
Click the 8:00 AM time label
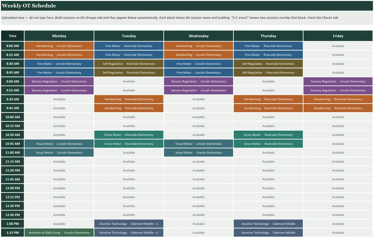tap(12, 46)
